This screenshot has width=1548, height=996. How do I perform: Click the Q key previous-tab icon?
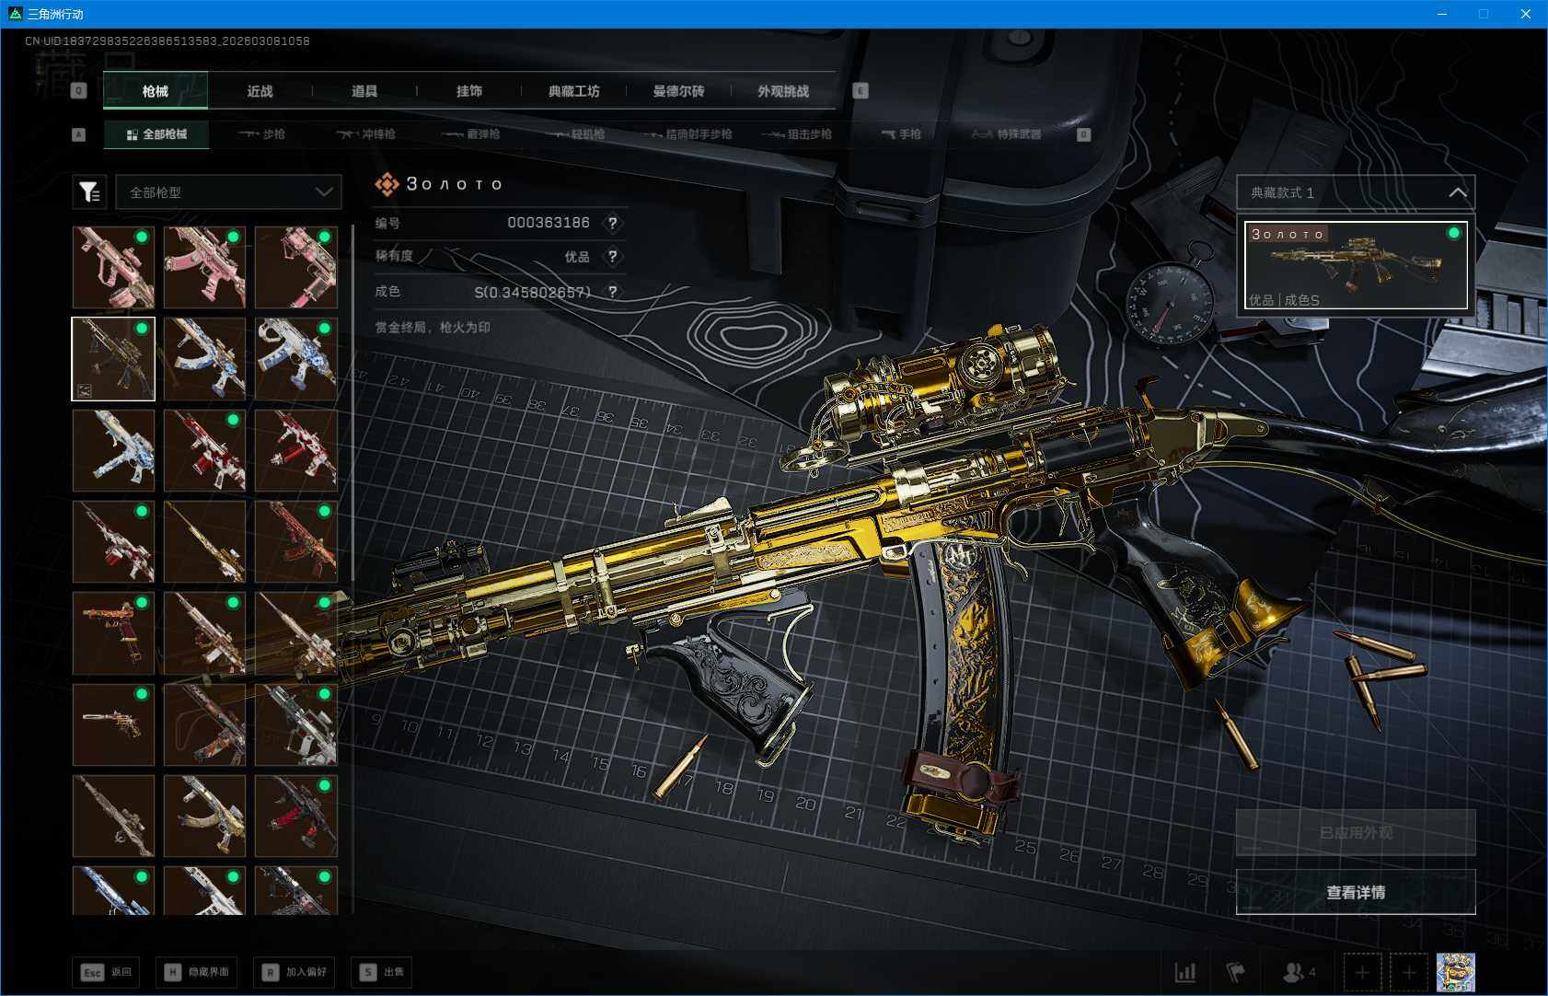click(79, 90)
